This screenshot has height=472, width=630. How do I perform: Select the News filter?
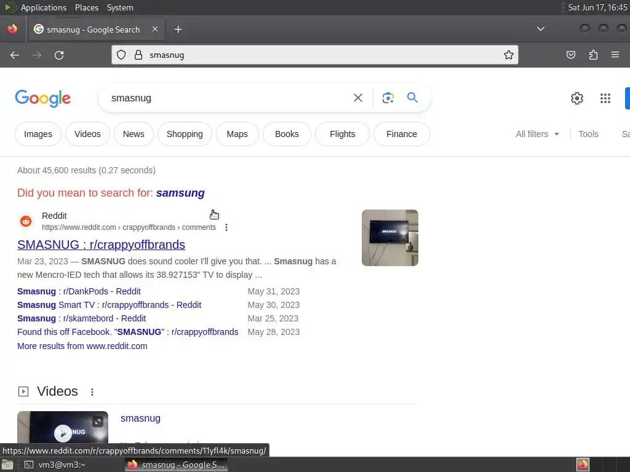tap(134, 134)
